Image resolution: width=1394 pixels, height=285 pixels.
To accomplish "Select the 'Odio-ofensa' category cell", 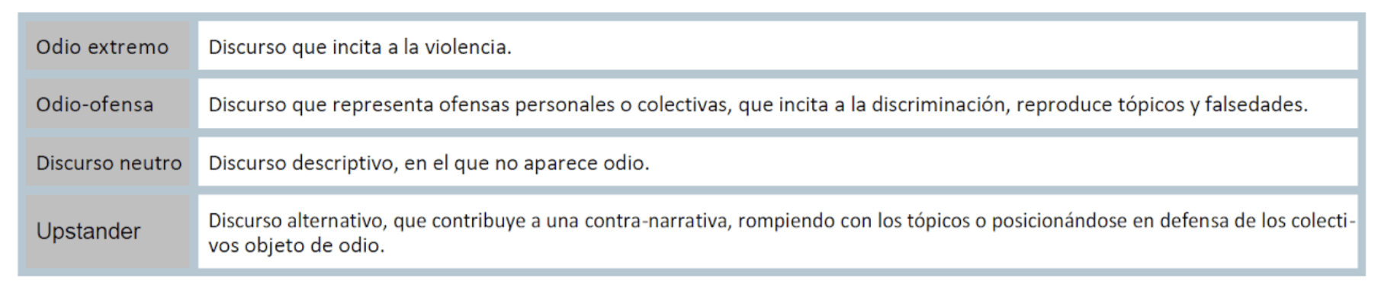I will pos(108,104).
